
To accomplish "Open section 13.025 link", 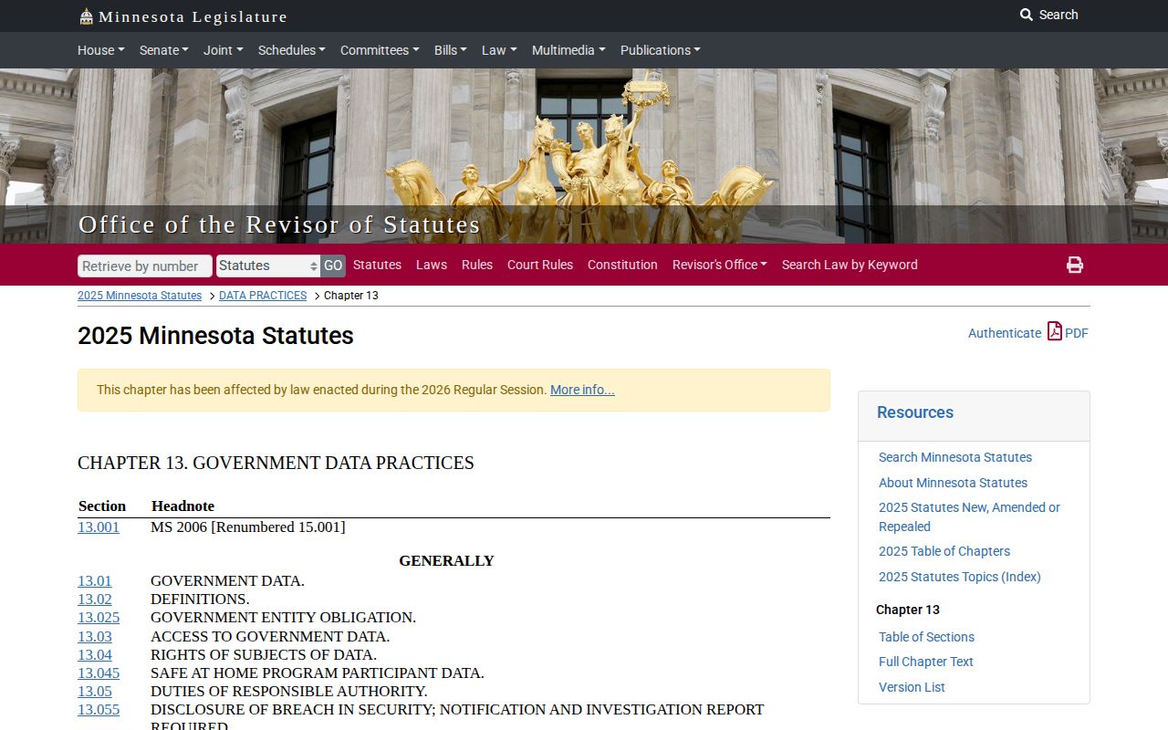I will click(x=99, y=617).
